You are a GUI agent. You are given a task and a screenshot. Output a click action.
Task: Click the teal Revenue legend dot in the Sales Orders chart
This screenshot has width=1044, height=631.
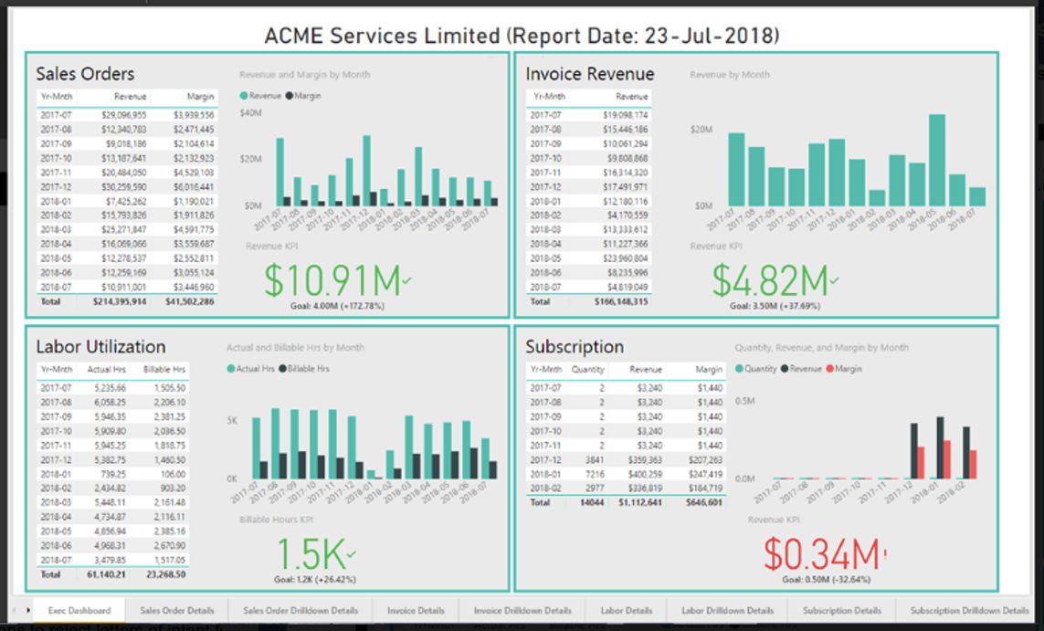point(244,96)
